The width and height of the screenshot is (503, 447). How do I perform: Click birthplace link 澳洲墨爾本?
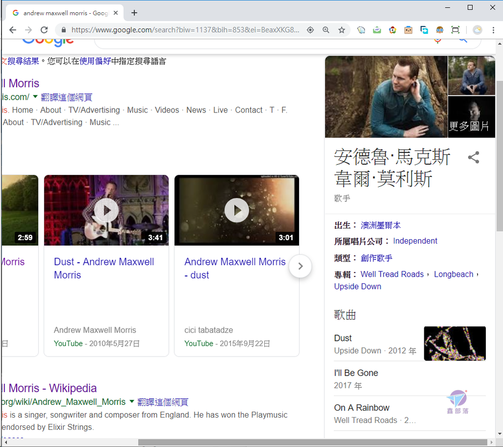[381, 225]
